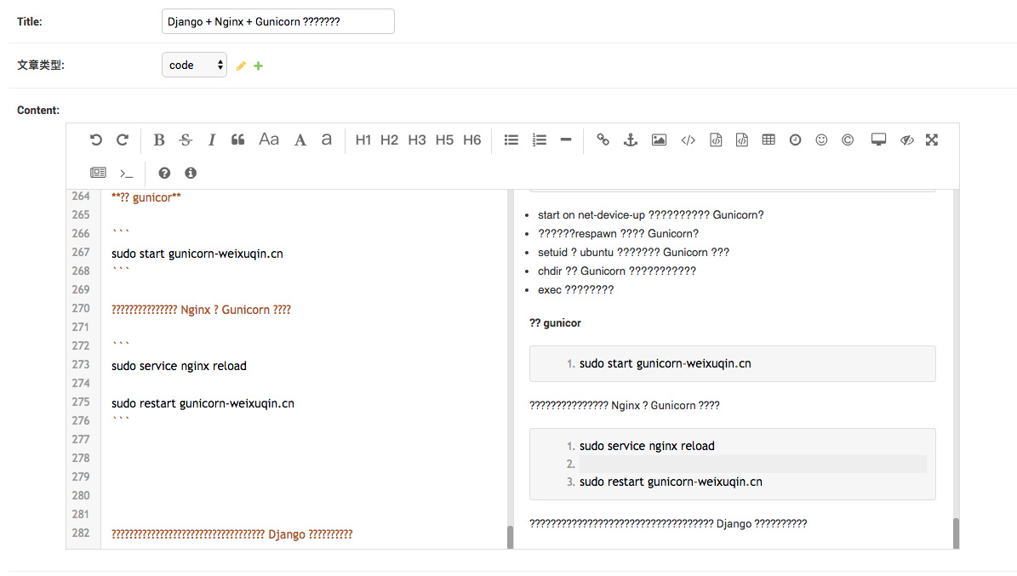Toggle live preview eye icon
The image size is (1017, 576).
[x=906, y=140]
